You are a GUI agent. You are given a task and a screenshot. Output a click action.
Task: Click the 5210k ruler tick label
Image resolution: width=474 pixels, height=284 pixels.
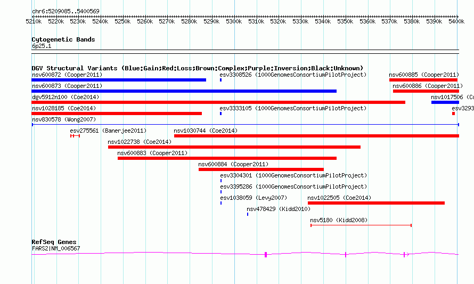coord(34,21)
